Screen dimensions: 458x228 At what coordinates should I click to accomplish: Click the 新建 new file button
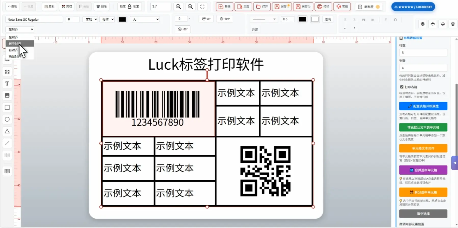tap(225, 7)
